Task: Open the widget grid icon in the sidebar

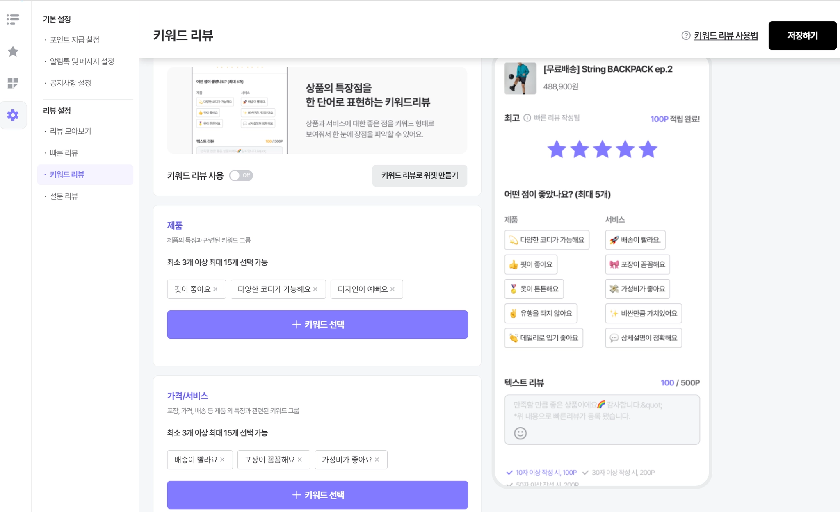Action: [13, 83]
